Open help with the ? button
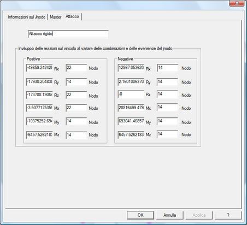 [228, 215]
